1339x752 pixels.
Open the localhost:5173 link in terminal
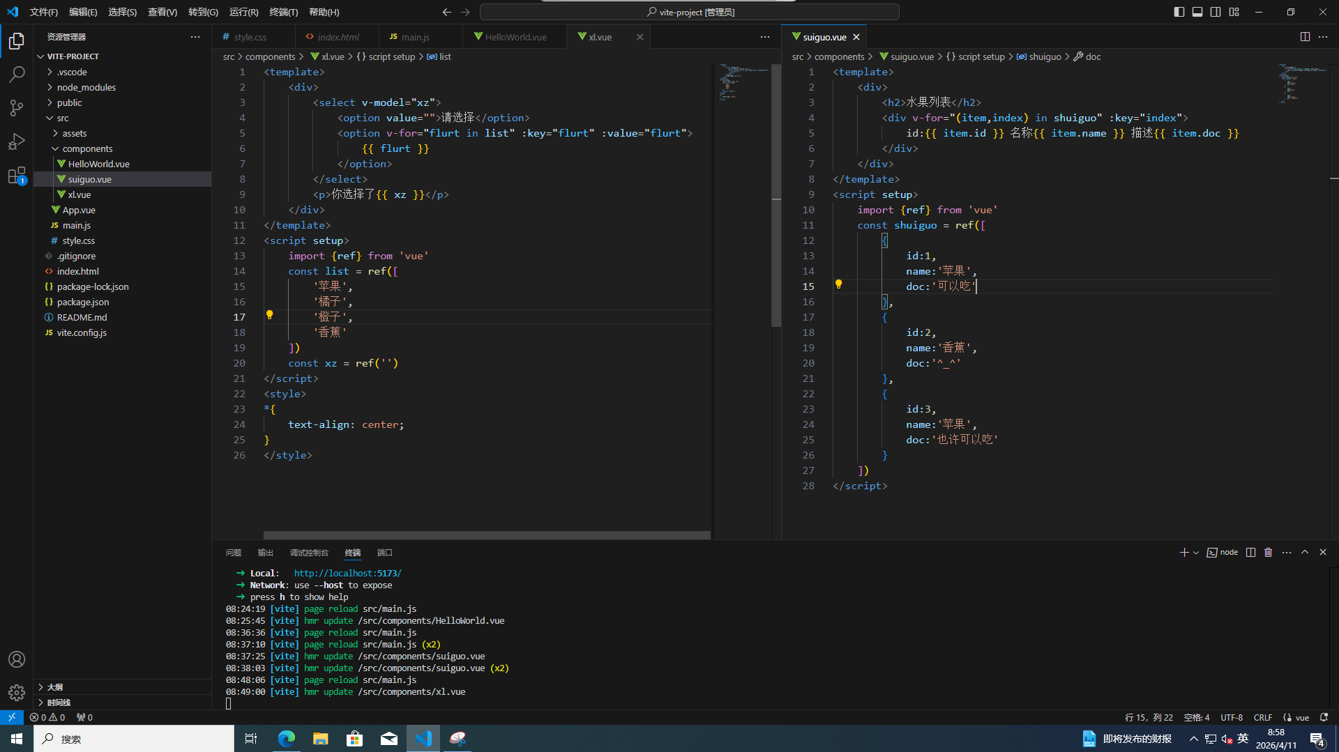pyautogui.click(x=347, y=573)
